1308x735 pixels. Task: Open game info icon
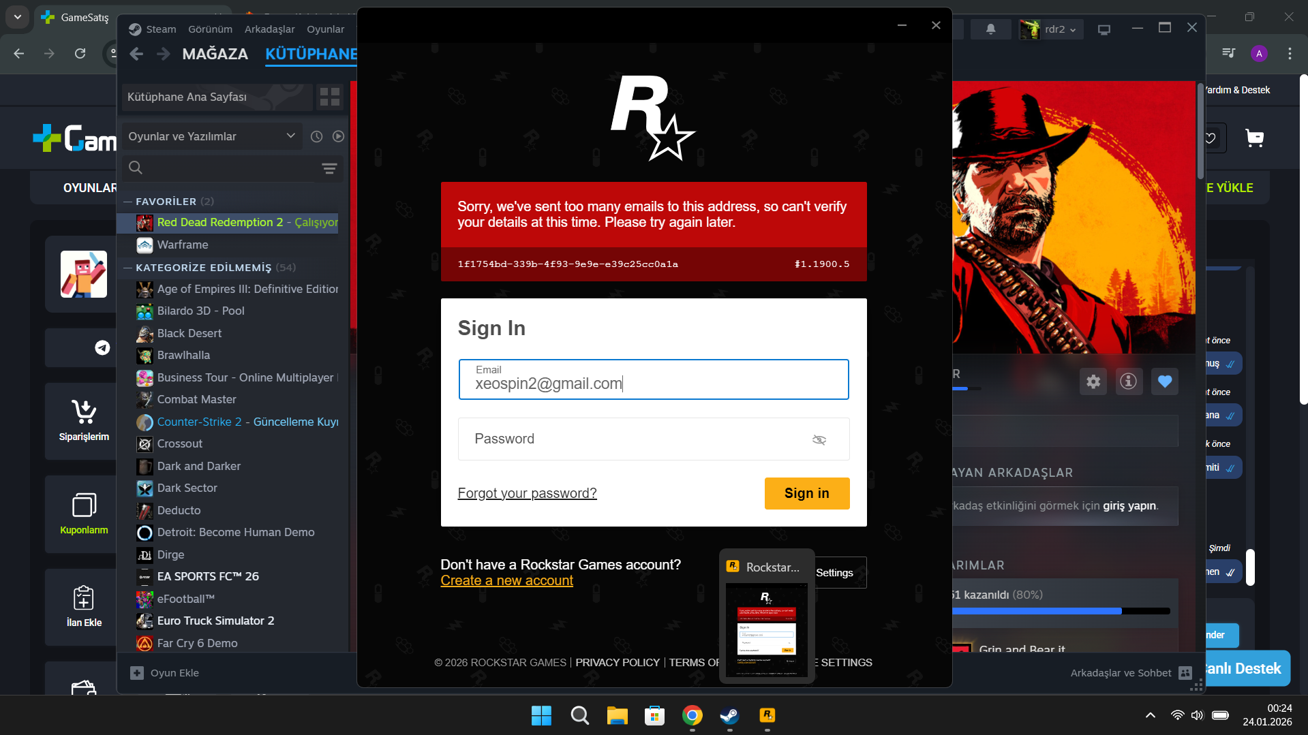1129,381
